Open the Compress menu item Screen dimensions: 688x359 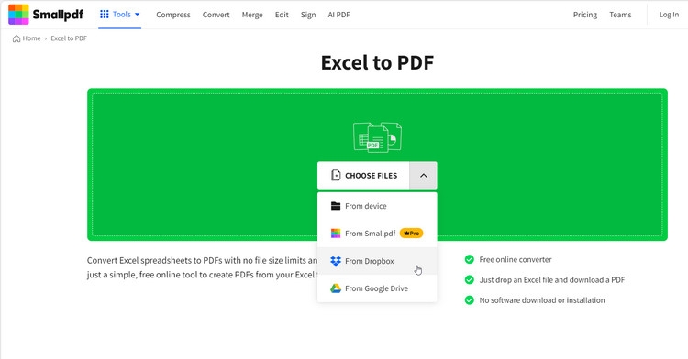[173, 15]
